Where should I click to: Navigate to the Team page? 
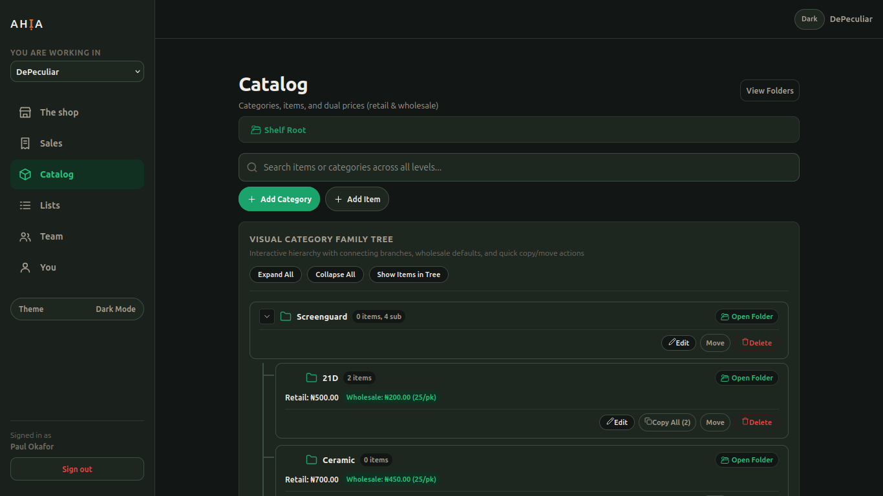point(77,236)
